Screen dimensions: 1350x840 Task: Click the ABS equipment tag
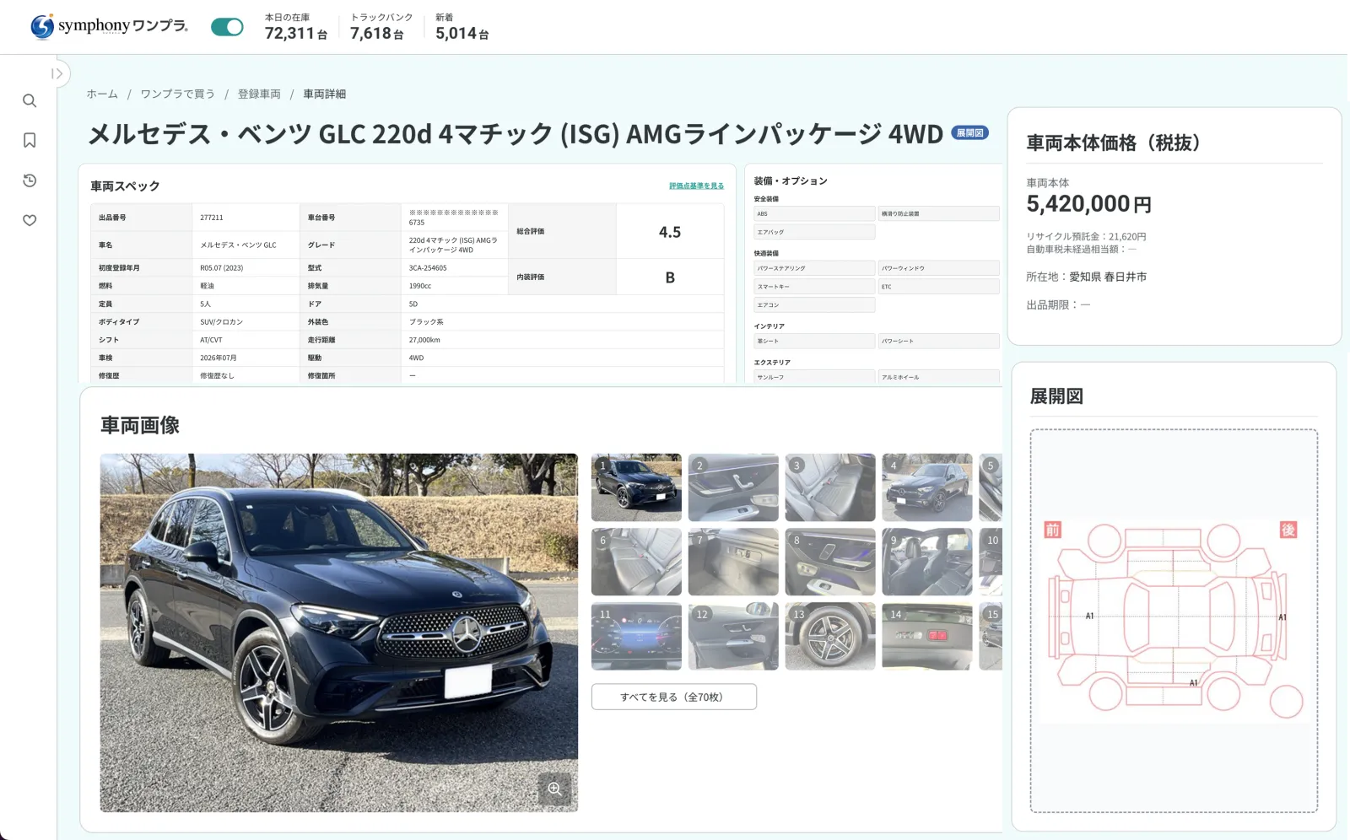[814, 213]
